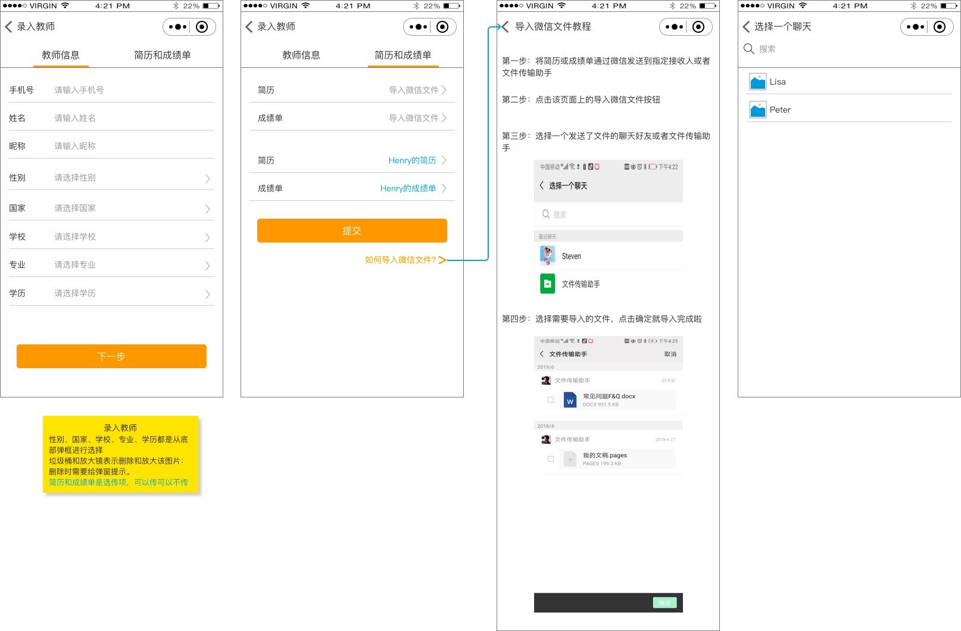
Task: Tap back arrow on 导入微信文件教程 screen
Action: coord(505,27)
